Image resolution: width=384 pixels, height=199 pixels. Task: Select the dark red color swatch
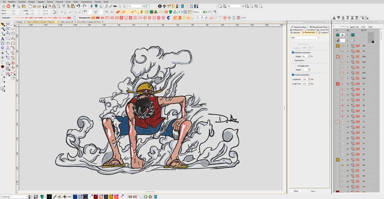click(x=96, y=197)
